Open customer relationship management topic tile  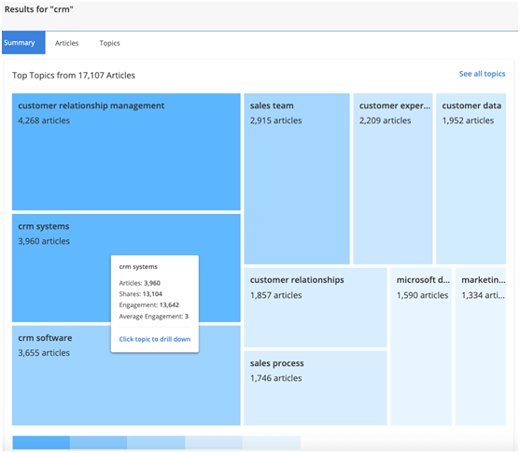pos(126,151)
